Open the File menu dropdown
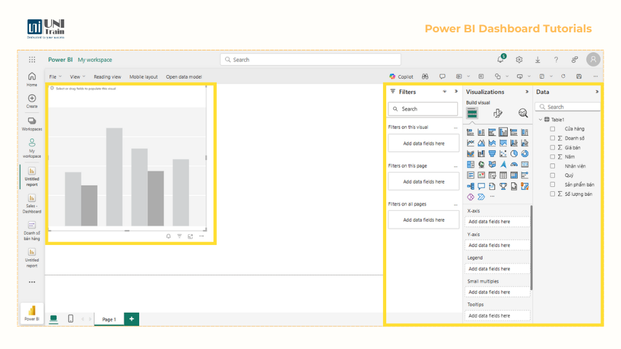Viewport: 621px width, 349px height. 55,77
